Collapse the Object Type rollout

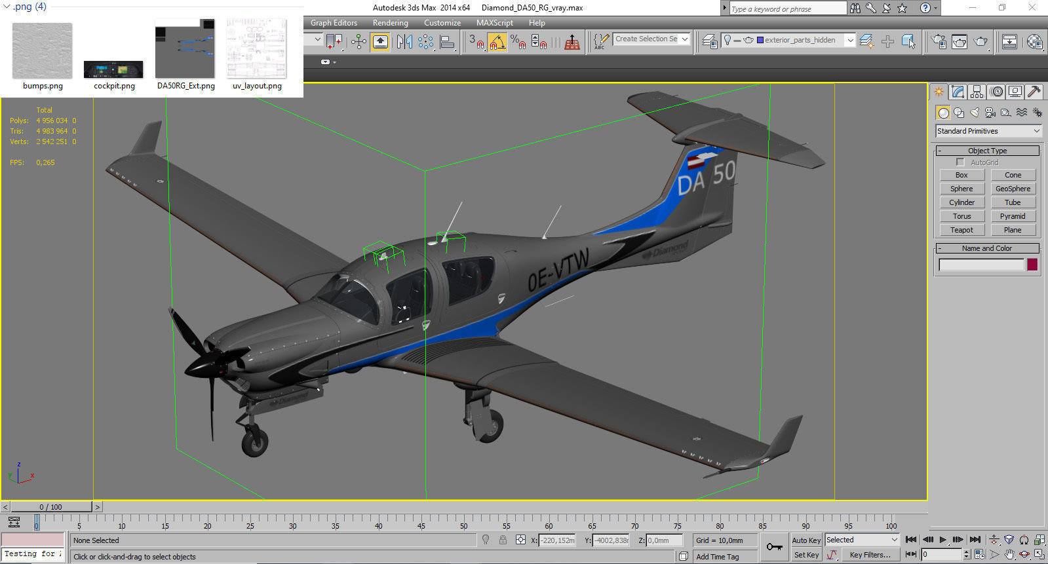988,151
